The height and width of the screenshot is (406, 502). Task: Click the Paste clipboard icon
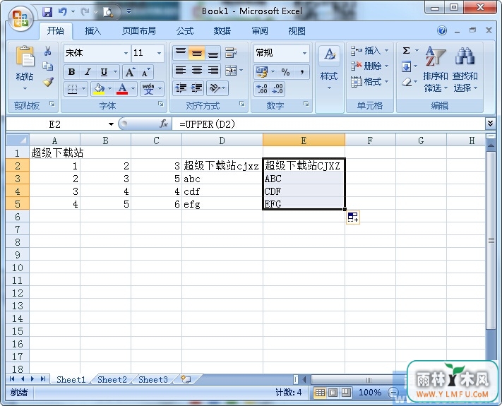point(25,56)
